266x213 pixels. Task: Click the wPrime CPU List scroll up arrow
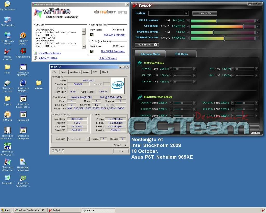coord(84,30)
